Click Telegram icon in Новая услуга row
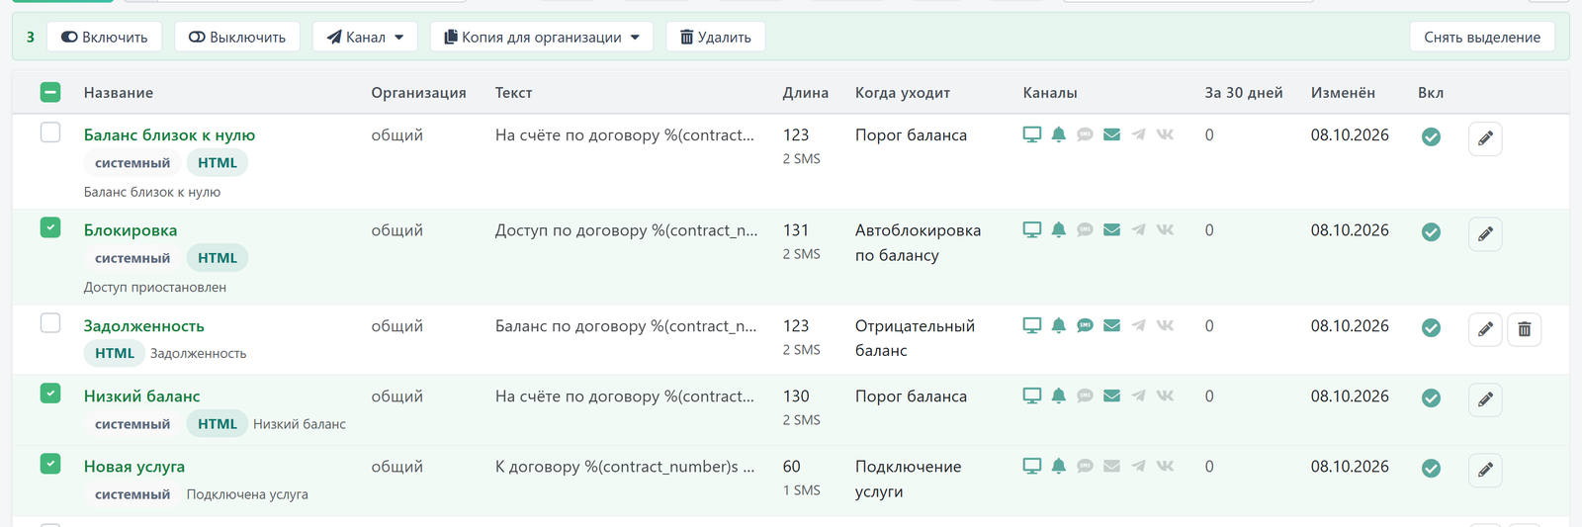This screenshot has width=1582, height=527. (1138, 466)
